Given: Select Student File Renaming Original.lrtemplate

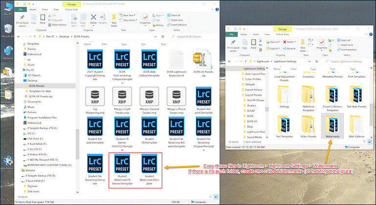Looking at the screenshot, I should tap(203, 134).
